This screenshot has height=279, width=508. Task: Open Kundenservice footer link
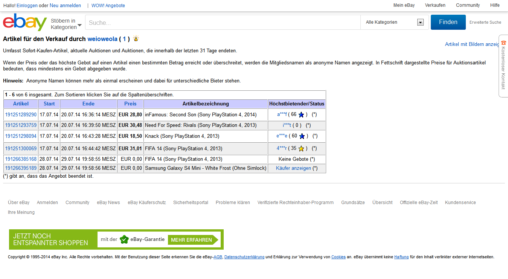[461, 203]
